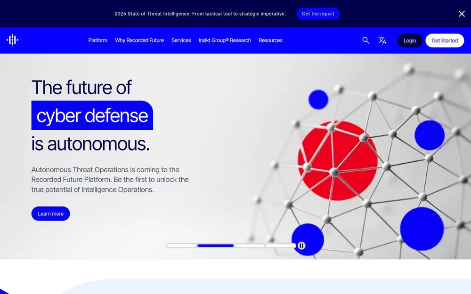
Task: Pause the hero carousel autoplay
Action: click(301, 246)
